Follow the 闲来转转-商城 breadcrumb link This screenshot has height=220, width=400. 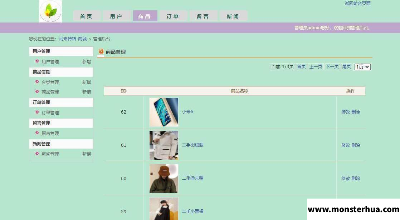tap(73, 39)
